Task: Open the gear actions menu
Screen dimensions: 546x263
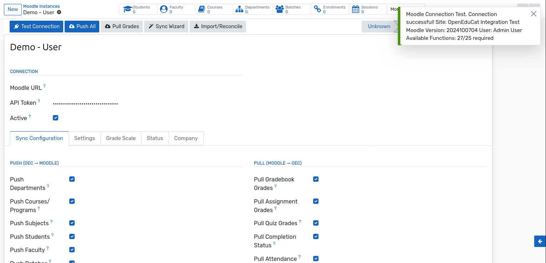Action: (x=59, y=12)
